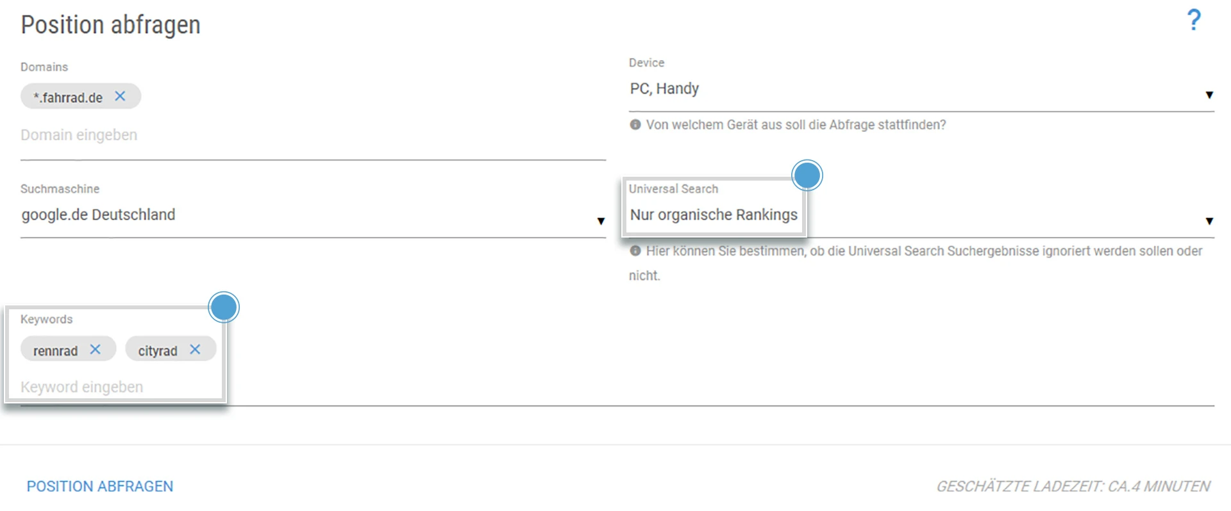Image resolution: width=1231 pixels, height=511 pixels.
Task: Expand the Universal Search dropdown arrow
Action: click(1209, 222)
